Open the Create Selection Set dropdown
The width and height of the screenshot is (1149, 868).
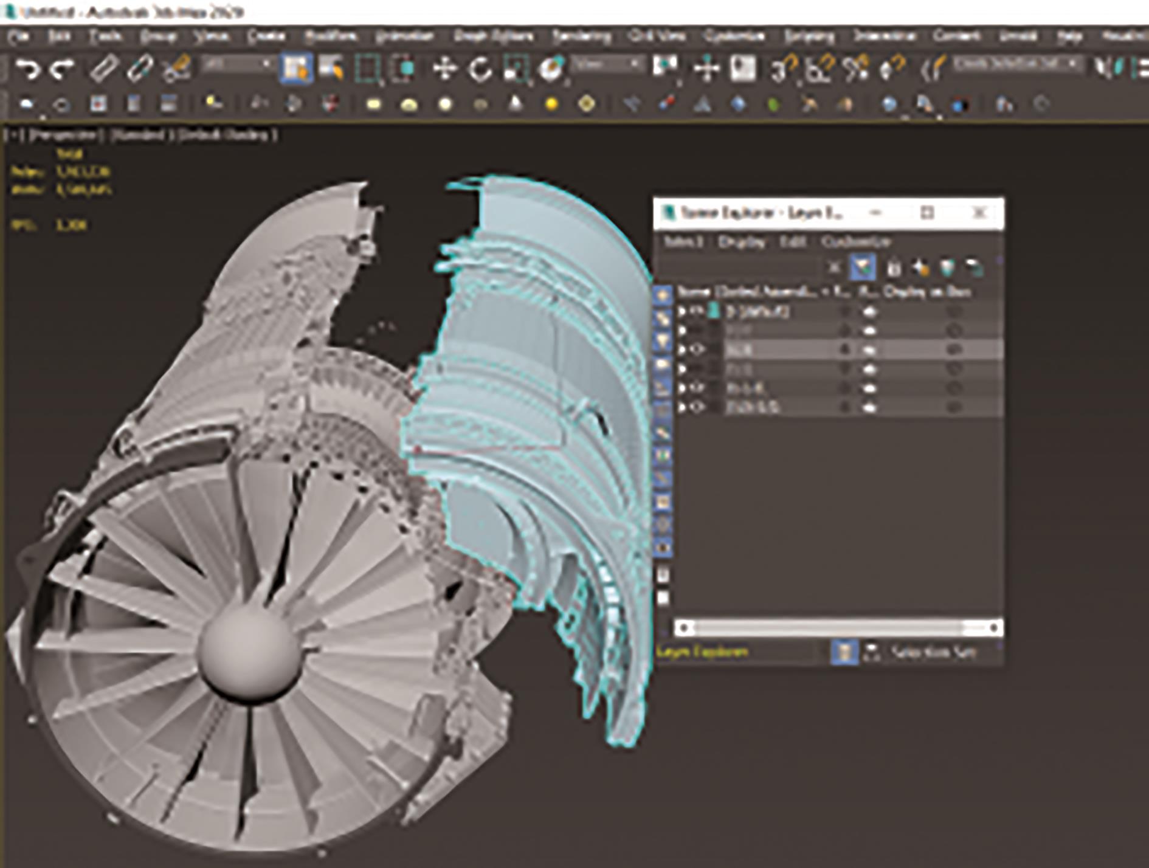tap(1018, 64)
